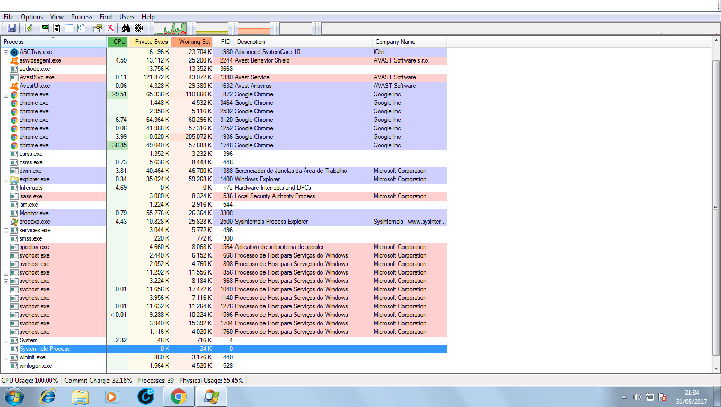Click the binoculars Find Handle icon
721x407 pixels.
tap(126, 28)
